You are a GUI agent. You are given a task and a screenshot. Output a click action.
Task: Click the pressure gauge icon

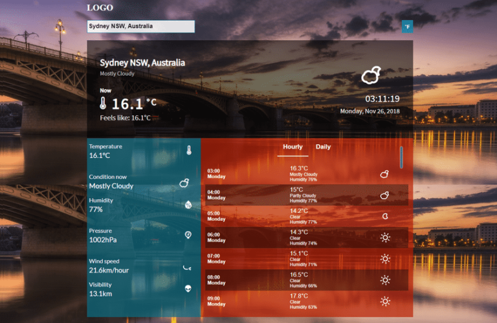coord(188,234)
